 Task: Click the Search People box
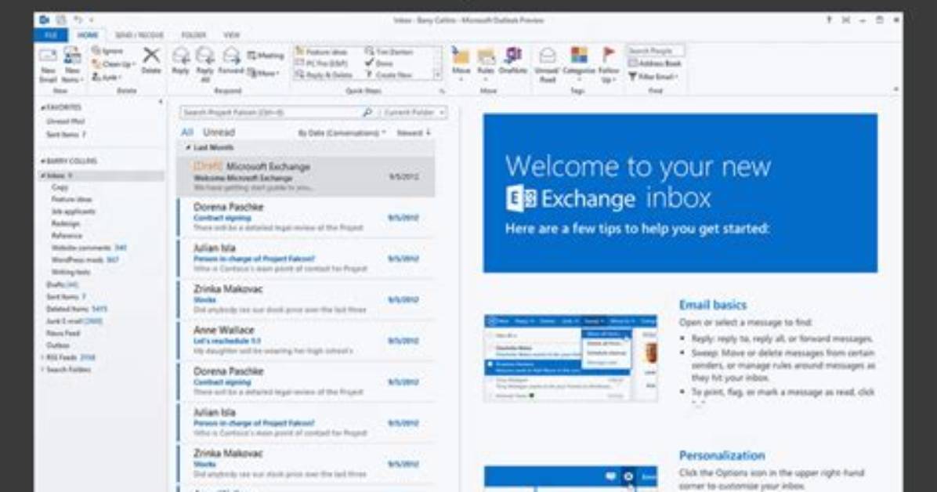pyautogui.click(x=656, y=51)
